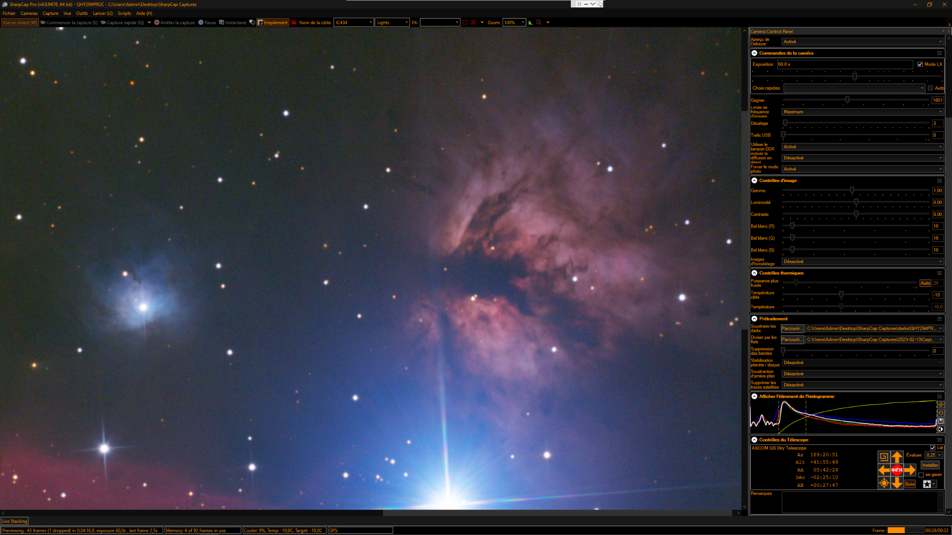Click the auto-stretch lightning icon beside histogram
The width and height of the screenshot is (952, 535).
click(x=940, y=405)
